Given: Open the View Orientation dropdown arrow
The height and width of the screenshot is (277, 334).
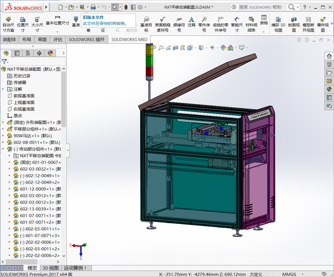Looking at the screenshot, I should coord(195,48).
